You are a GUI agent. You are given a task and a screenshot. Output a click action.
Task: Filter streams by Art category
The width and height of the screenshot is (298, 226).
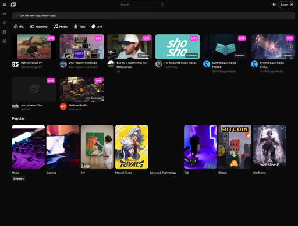pyautogui.click(x=97, y=27)
